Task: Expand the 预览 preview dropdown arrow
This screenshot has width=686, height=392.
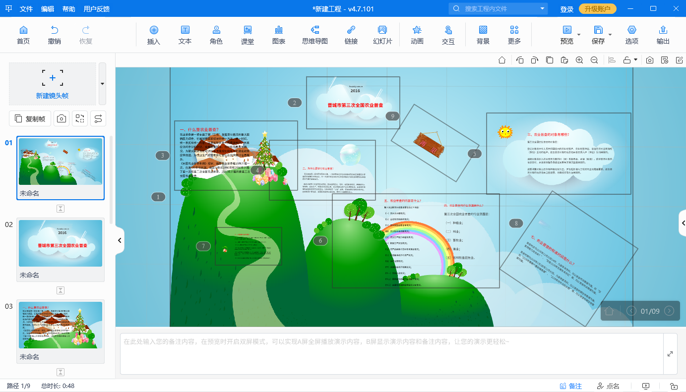Action: [579, 35]
